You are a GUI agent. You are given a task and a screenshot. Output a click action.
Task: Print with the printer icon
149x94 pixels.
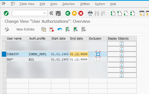90,13
